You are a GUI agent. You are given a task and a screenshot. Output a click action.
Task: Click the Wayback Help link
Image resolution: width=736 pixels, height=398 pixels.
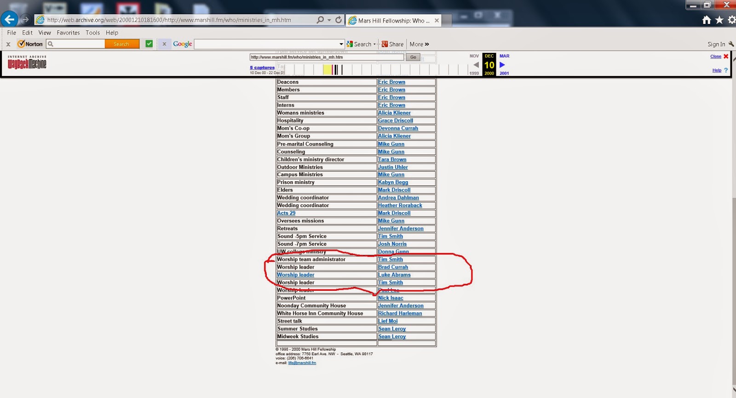pyautogui.click(x=717, y=70)
